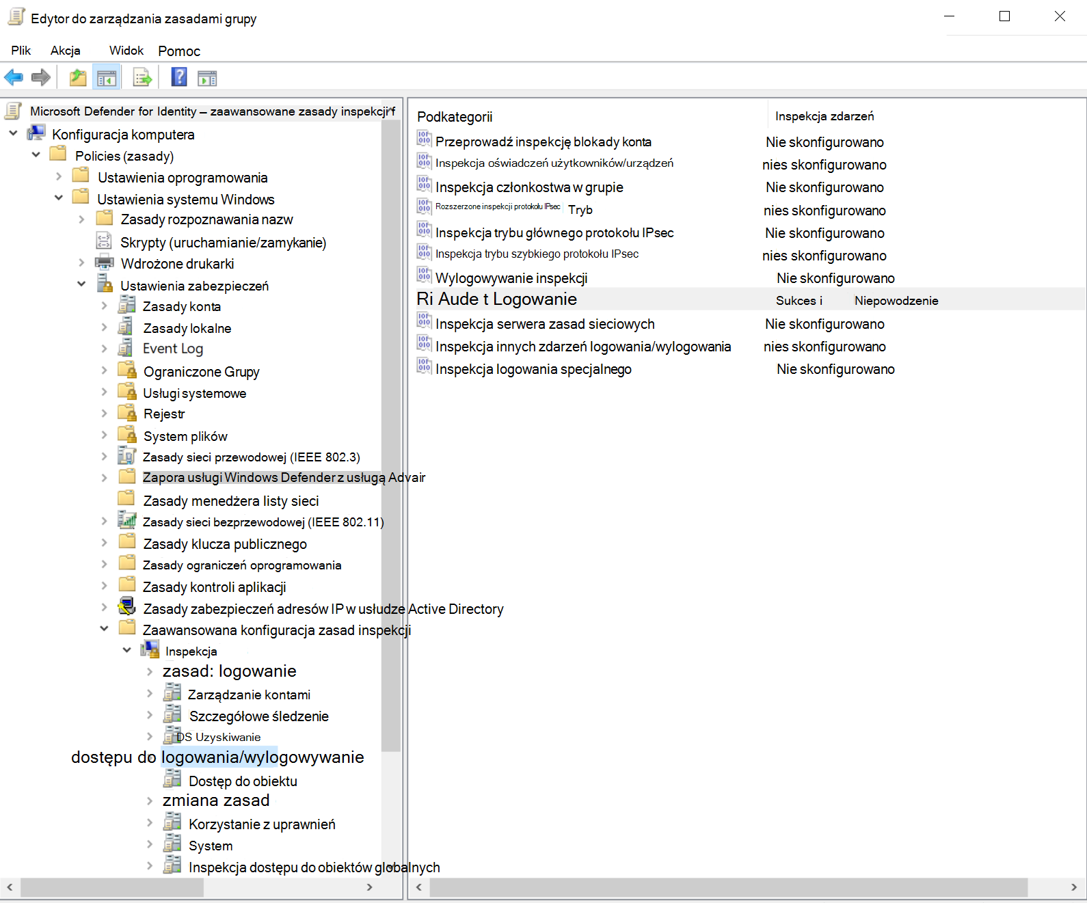Open the Pomoc menu
This screenshot has height=903, width=1087.
point(179,51)
